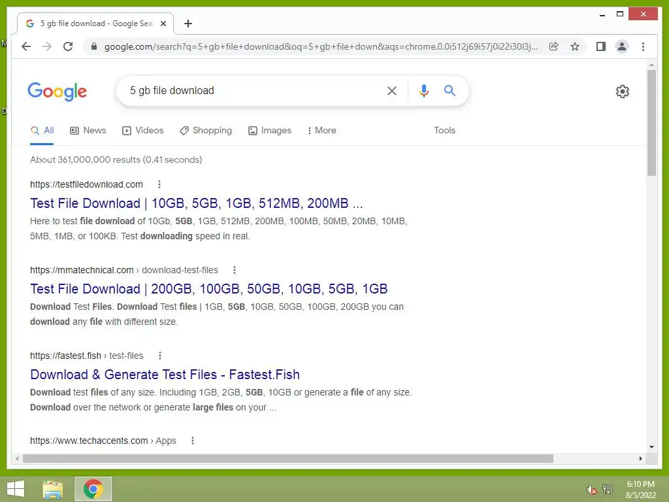Switch to the Videos tab
Screen dimensions: 669x502
point(142,131)
